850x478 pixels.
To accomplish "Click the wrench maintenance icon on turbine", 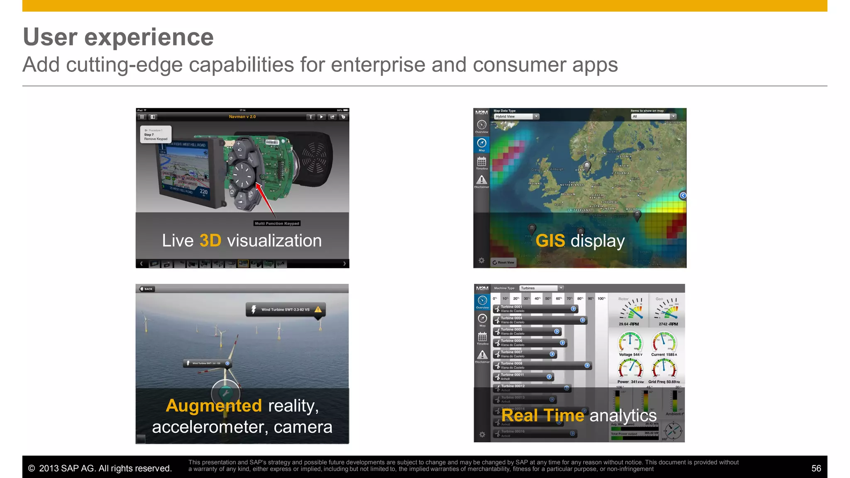I will (x=225, y=393).
